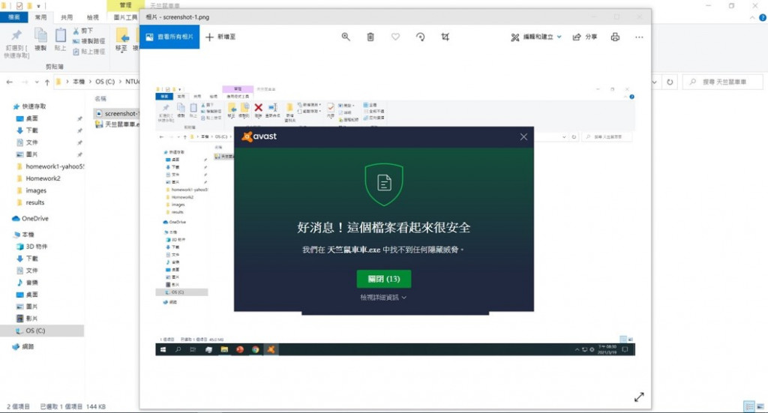
Task: Click 剪下 scissors in the ribbon
Action: pos(82,31)
